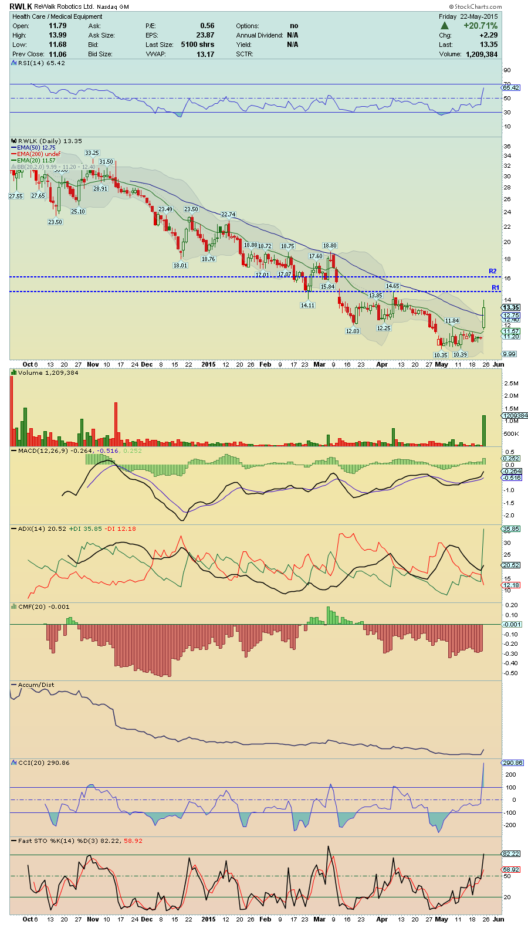Click the EPS value 23.87

point(205,35)
